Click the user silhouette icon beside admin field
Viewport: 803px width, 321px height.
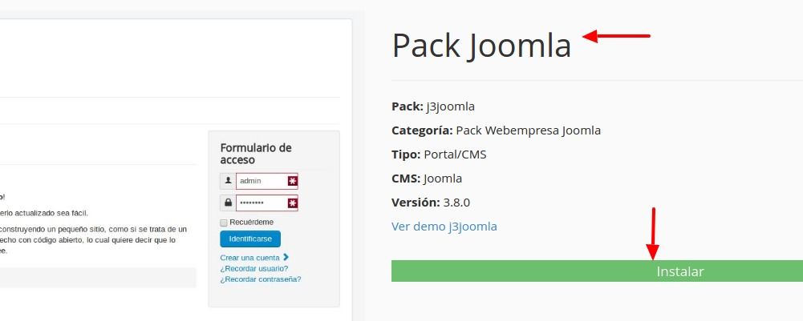tap(228, 181)
